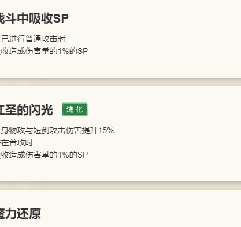
Task: Click the 1%的SP text under 战斗中吸收SP
Action: 73,51
